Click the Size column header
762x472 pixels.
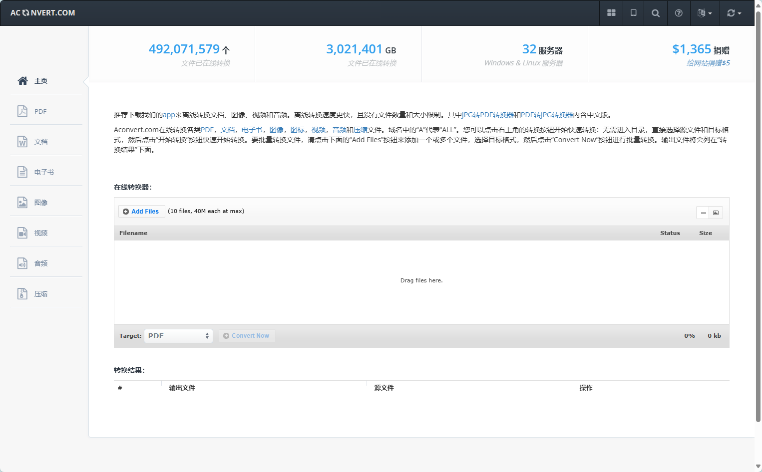[x=706, y=233]
